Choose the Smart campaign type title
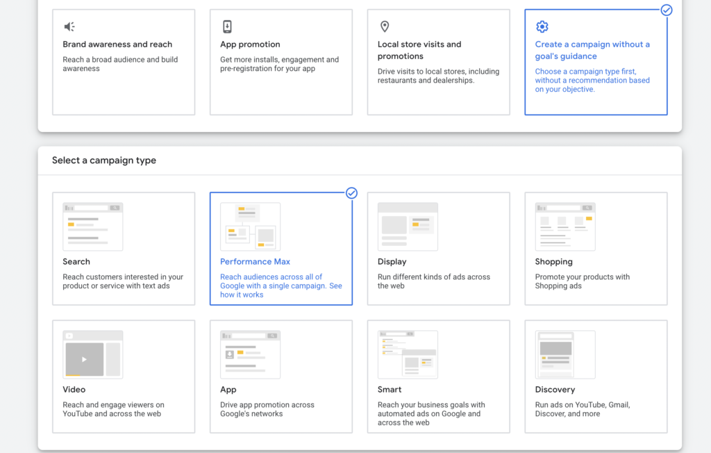711x453 pixels. (389, 390)
